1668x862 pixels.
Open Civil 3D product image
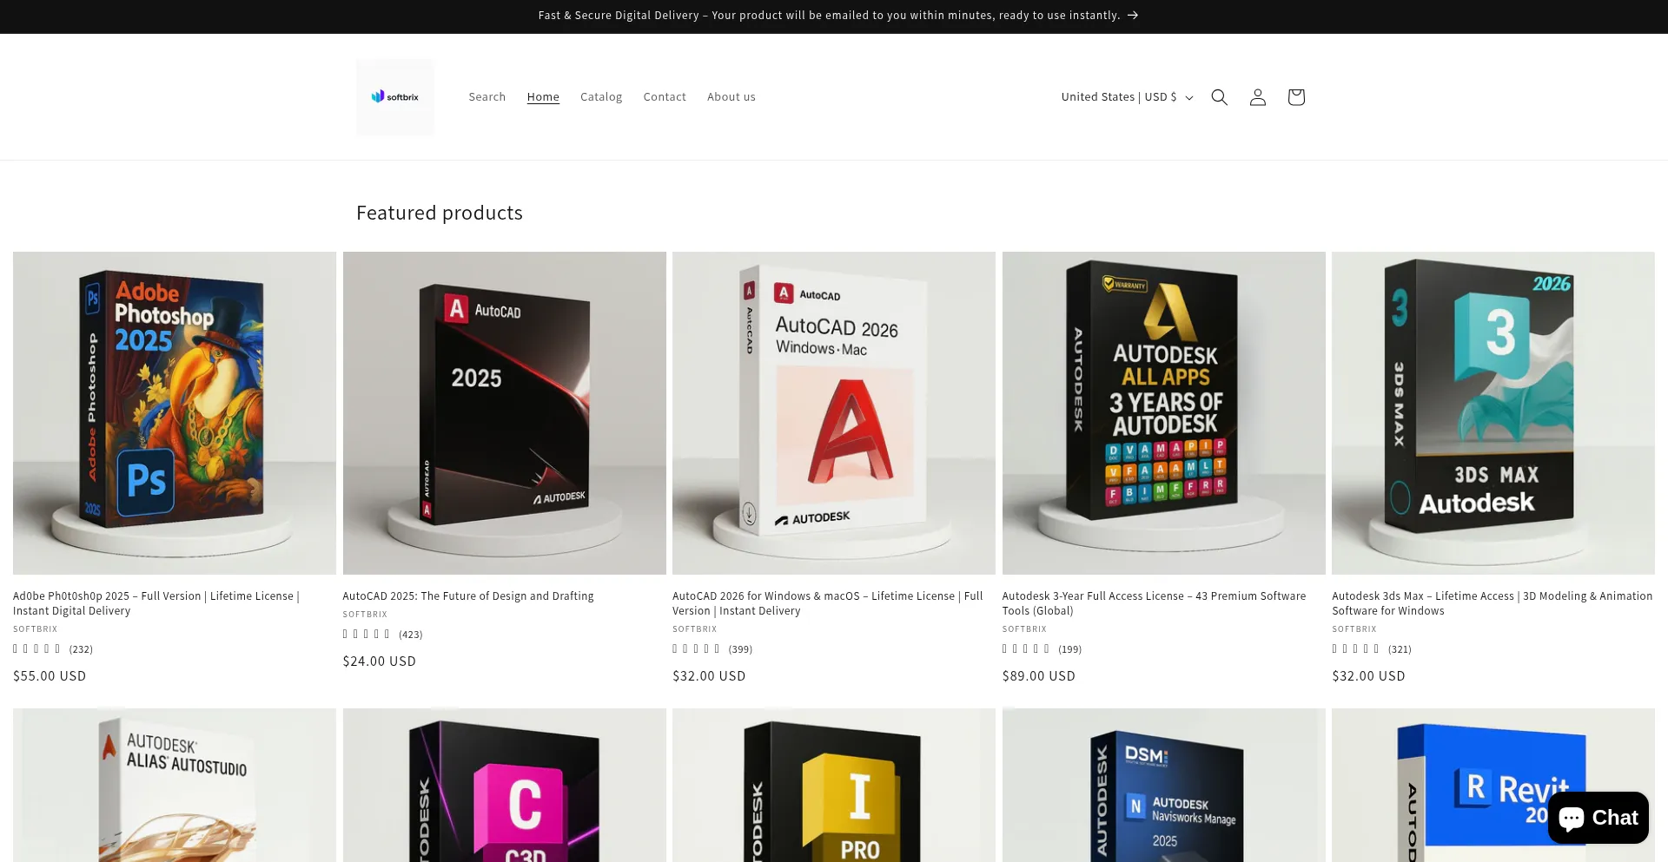tap(505, 786)
